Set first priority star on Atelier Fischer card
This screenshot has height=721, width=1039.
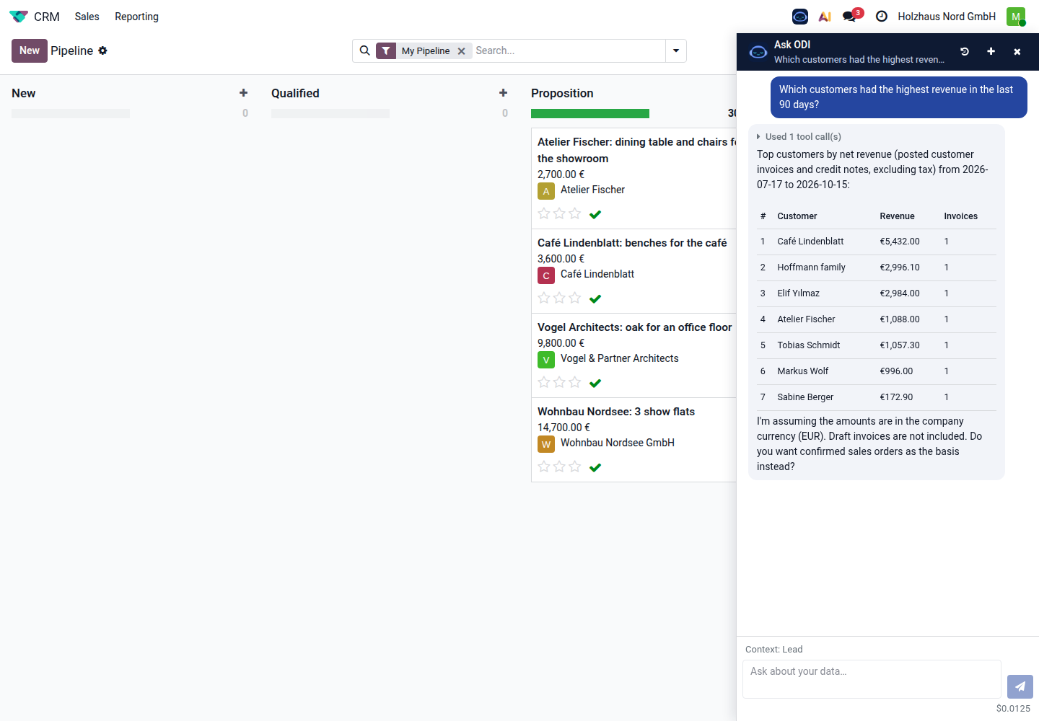(x=544, y=213)
